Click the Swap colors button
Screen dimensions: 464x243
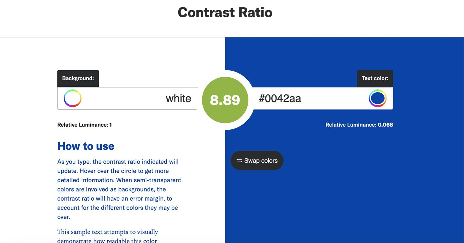click(257, 160)
